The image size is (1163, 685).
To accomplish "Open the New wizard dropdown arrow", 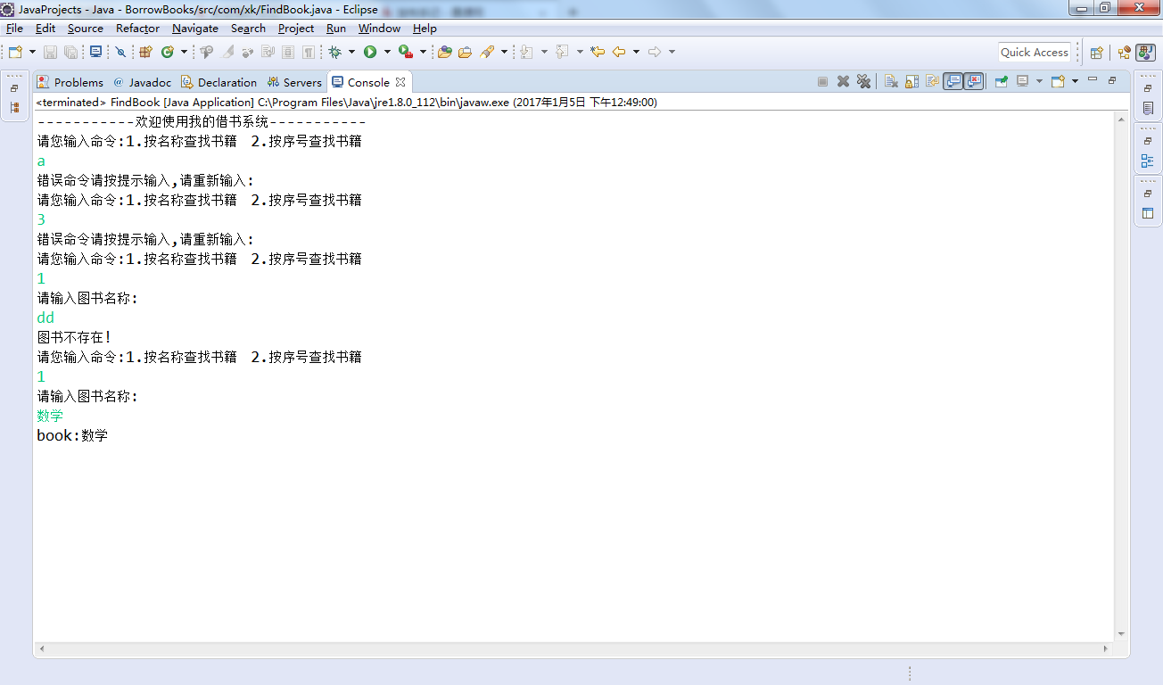I will click(31, 52).
